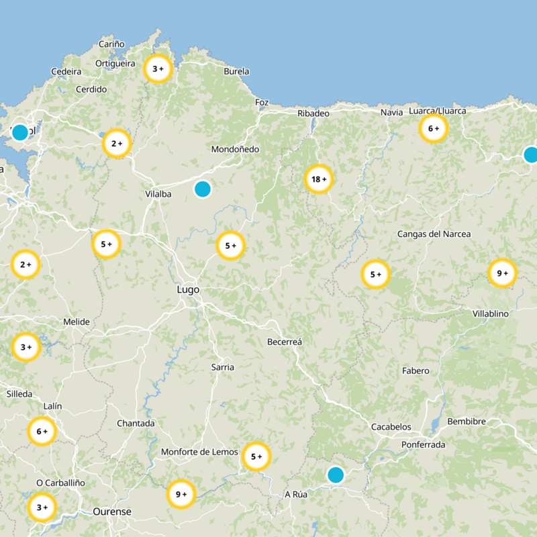Click the Cedeira town label
The height and width of the screenshot is (537, 537).
pyautogui.click(x=66, y=72)
